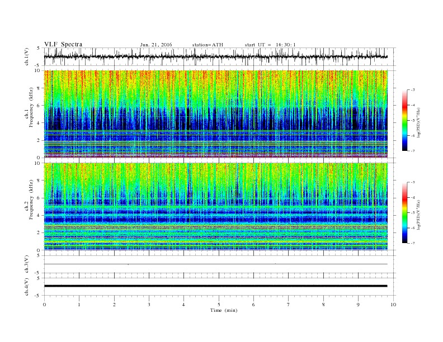Click the time axis tick label "8"
Image resolution: width=443 pixels, height=342 pixels.
[323, 305]
